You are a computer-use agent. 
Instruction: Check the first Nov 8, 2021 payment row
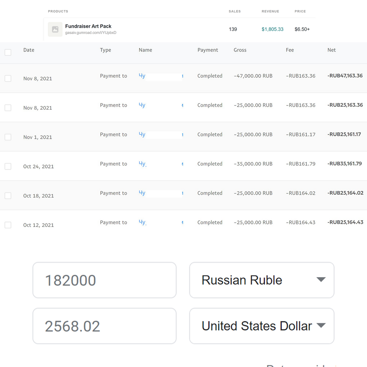point(8,79)
